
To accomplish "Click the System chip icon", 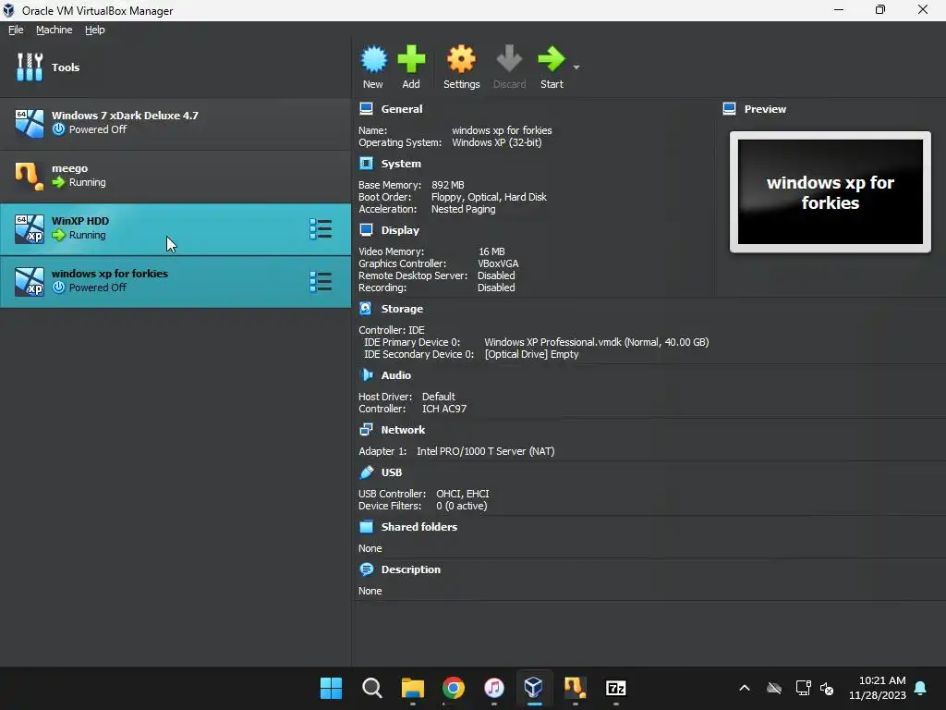I will pyautogui.click(x=366, y=163).
